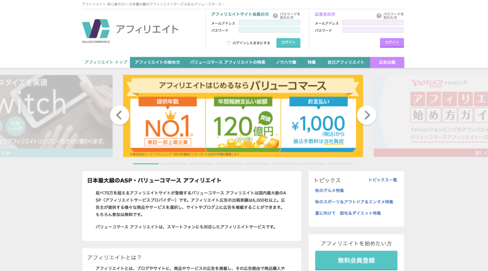Open バリューコマース アフィリエイトの特長 menu item
This screenshot has height=271, width=488.
pyautogui.click(x=227, y=62)
